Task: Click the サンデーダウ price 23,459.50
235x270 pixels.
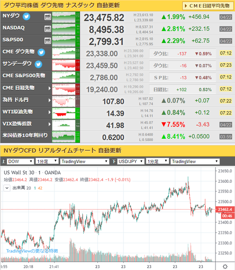Action: point(102,66)
